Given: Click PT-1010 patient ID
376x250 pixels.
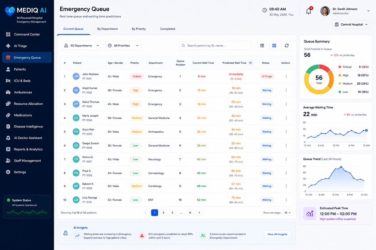Looking at the screenshot, I should pyautogui.click(x=87, y=202).
